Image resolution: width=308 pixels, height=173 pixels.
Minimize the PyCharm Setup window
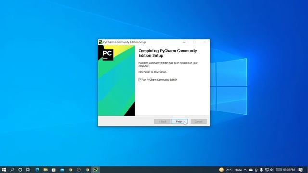(184, 42)
